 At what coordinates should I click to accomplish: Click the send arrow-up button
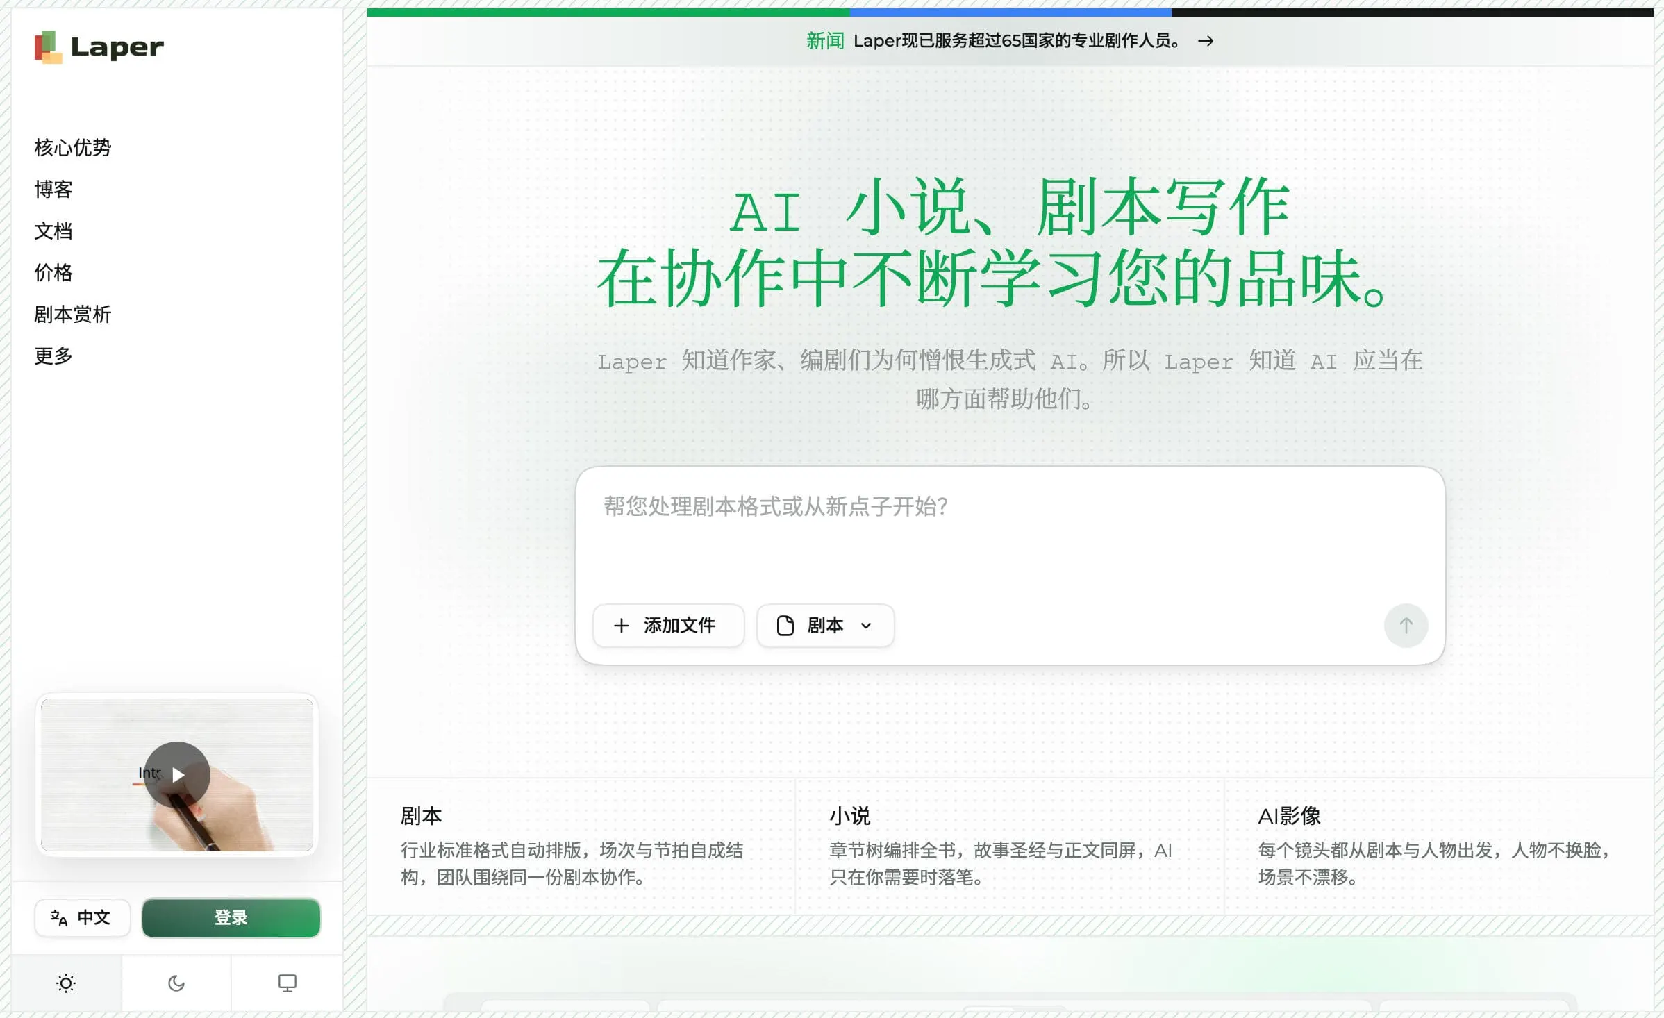coord(1406,626)
